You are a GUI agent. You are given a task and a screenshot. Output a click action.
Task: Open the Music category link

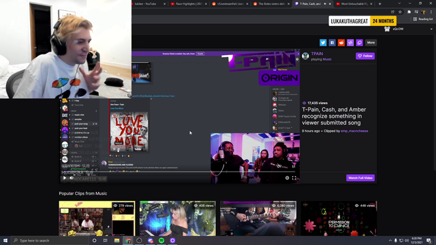pos(327,59)
